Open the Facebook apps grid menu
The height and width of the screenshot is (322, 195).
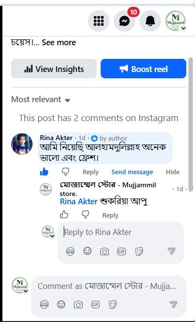tap(99, 21)
